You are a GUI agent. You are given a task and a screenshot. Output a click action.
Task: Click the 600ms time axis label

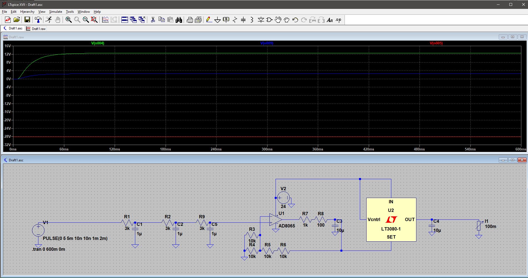click(x=520, y=149)
